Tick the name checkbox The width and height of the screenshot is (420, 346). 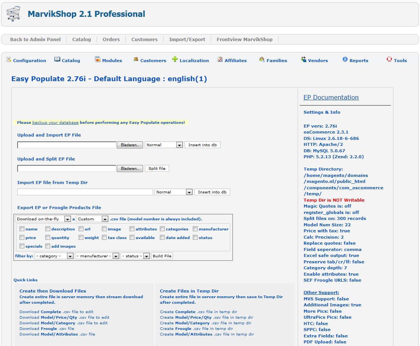pos(22,229)
